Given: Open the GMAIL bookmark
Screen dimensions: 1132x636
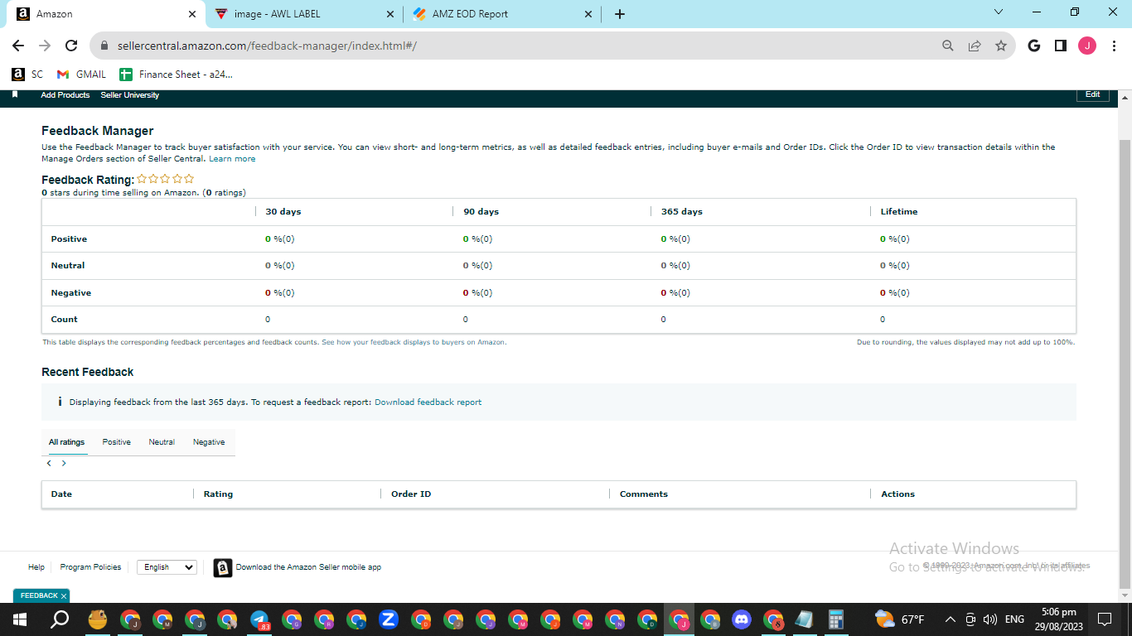Looking at the screenshot, I should tap(82, 75).
